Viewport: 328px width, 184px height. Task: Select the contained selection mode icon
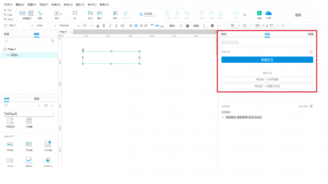pyautogui.click(x=30, y=13)
